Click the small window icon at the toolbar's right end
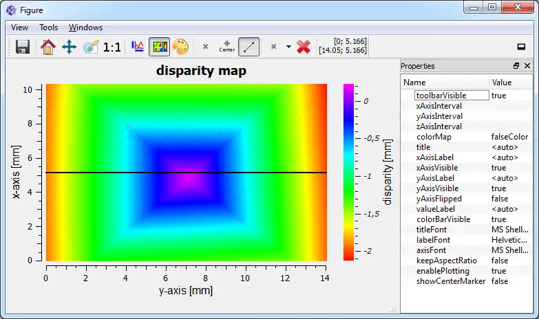Viewport: 539px width, 319px height. 521,47
